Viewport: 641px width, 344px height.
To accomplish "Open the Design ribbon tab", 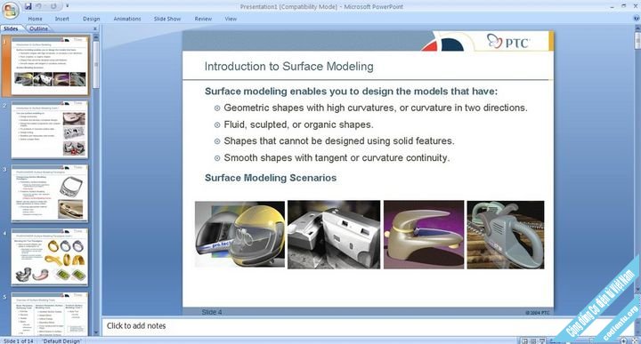I will (91, 19).
